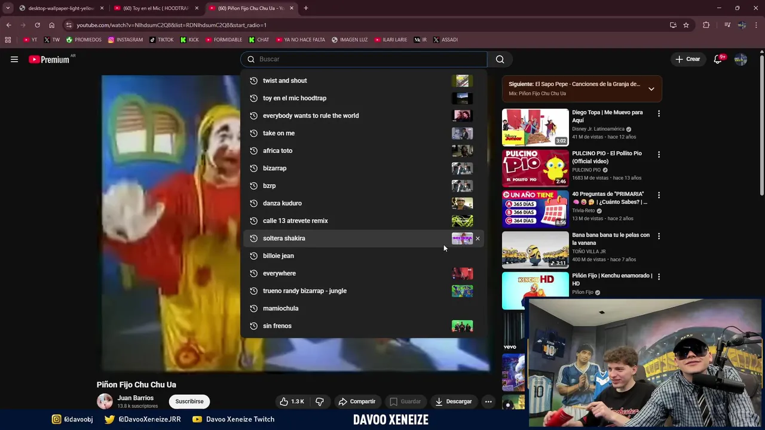Choose the 'bzrp' search history entry

tap(363, 186)
